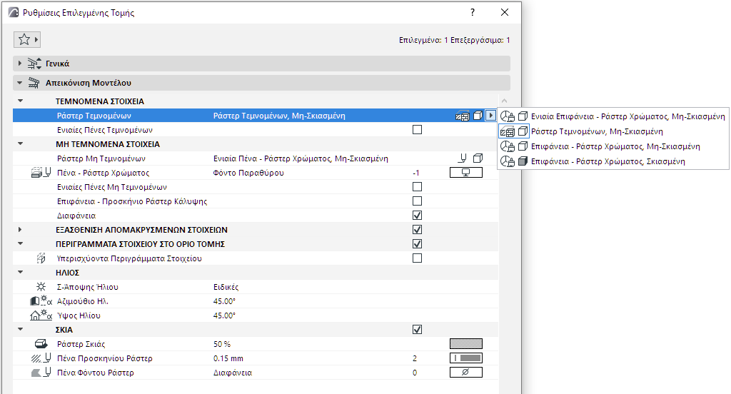
Task: Expand the Γενικά panel arrow
Action: pyautogui.click(x=19, y=64)
